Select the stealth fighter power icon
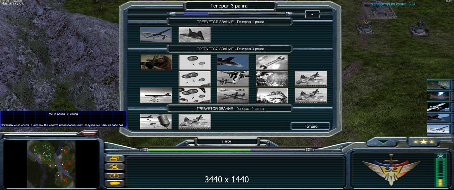 click(195, 35)
